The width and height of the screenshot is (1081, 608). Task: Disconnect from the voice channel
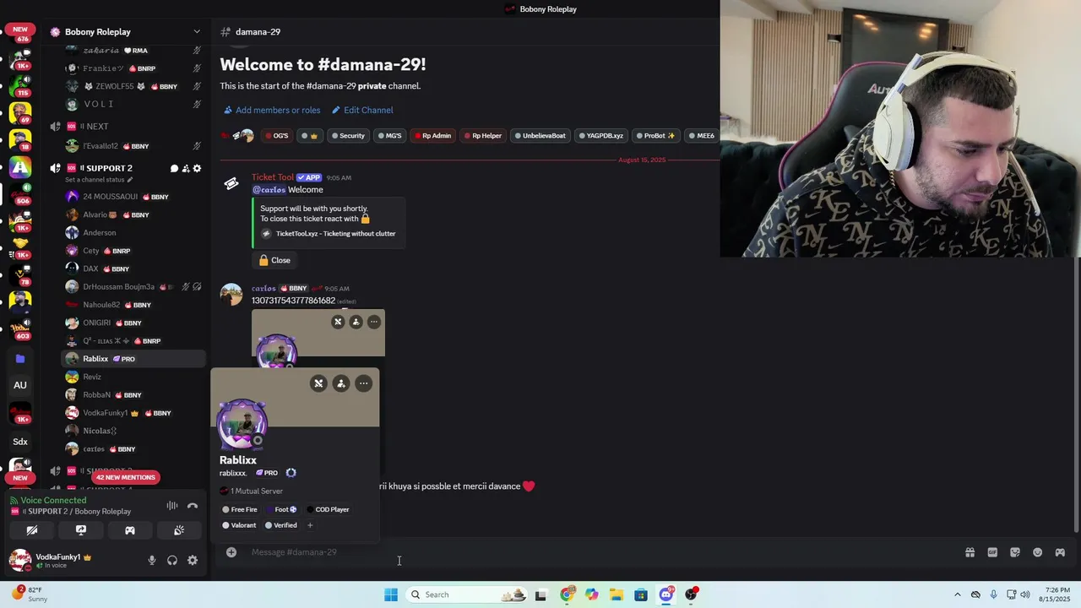[193, 506]
